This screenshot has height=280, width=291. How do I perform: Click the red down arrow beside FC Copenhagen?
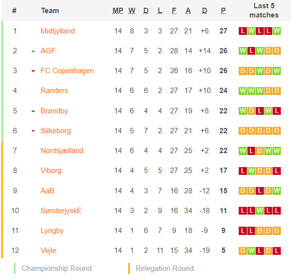(x=33, y=71)
